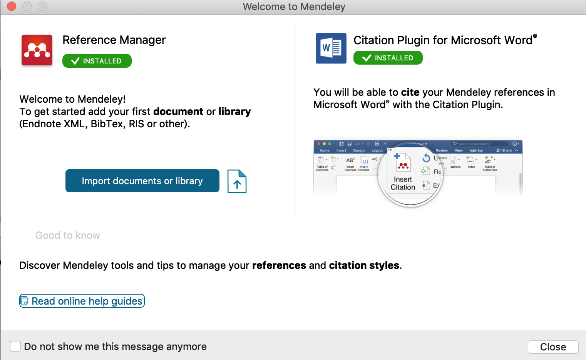Image resolution: width=586 pixels, height=360 pixels.
Task: Click the Reference Manager heading
Action: click(114, 40)
